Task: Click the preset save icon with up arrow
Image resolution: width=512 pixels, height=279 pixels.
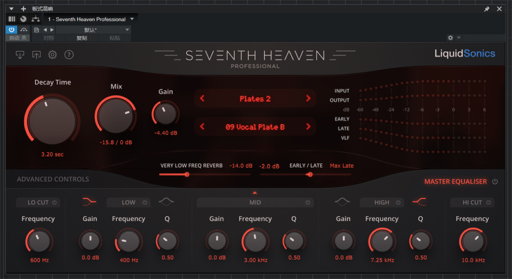Action: click(36, 55)
